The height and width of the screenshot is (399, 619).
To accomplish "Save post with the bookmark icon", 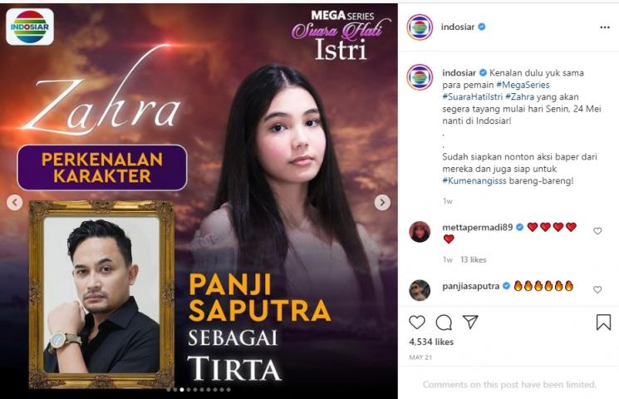I will 603,323.
